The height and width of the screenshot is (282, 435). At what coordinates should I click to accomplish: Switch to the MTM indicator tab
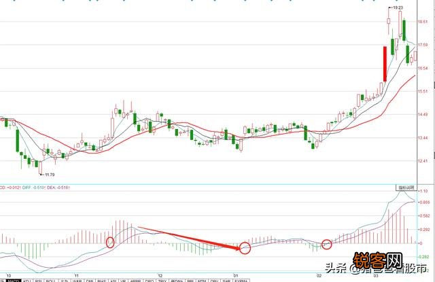coord(201,281)
